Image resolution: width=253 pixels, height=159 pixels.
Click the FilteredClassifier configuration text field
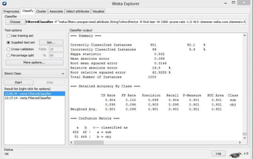pos(136,22)
